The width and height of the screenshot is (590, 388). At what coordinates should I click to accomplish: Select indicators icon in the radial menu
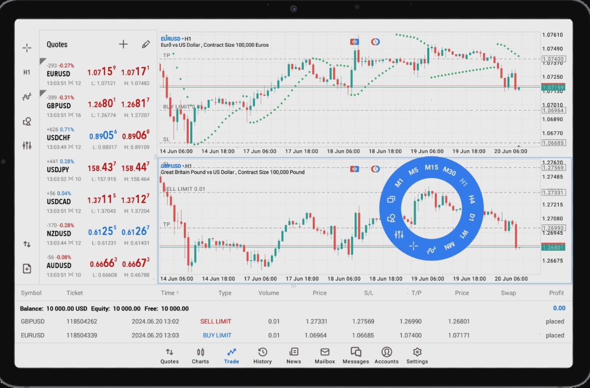[431, 250]
